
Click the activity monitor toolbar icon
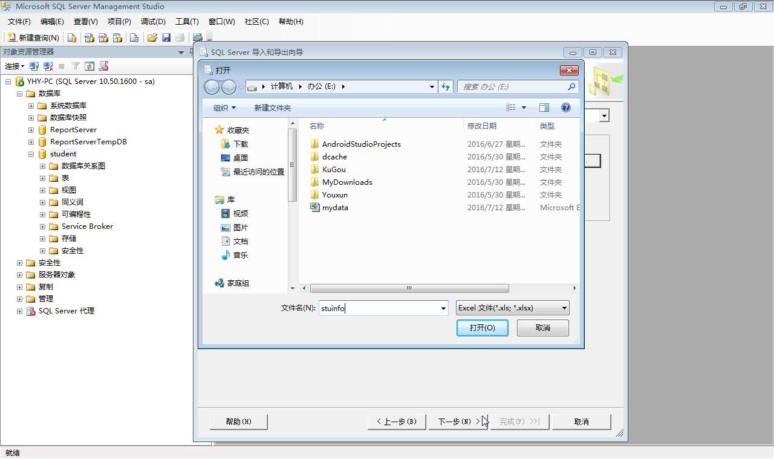(197, 37)
